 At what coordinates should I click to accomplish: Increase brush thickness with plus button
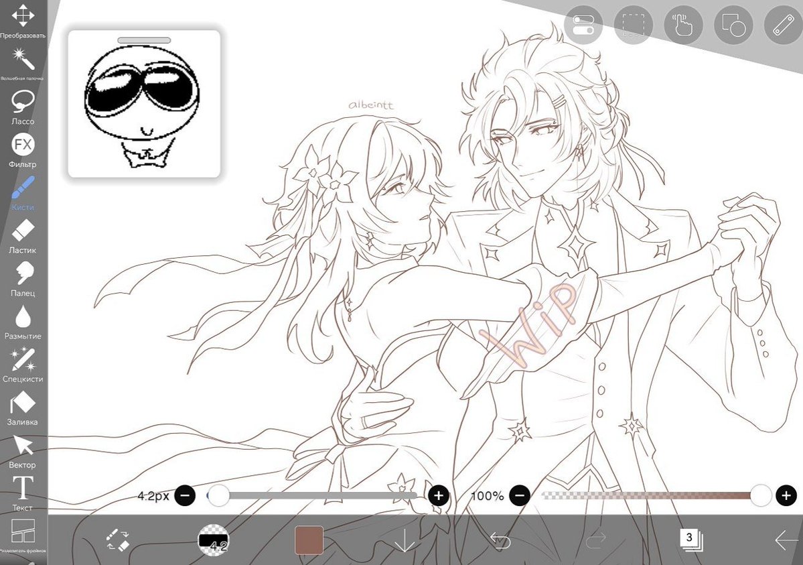(x=439, y=496)
